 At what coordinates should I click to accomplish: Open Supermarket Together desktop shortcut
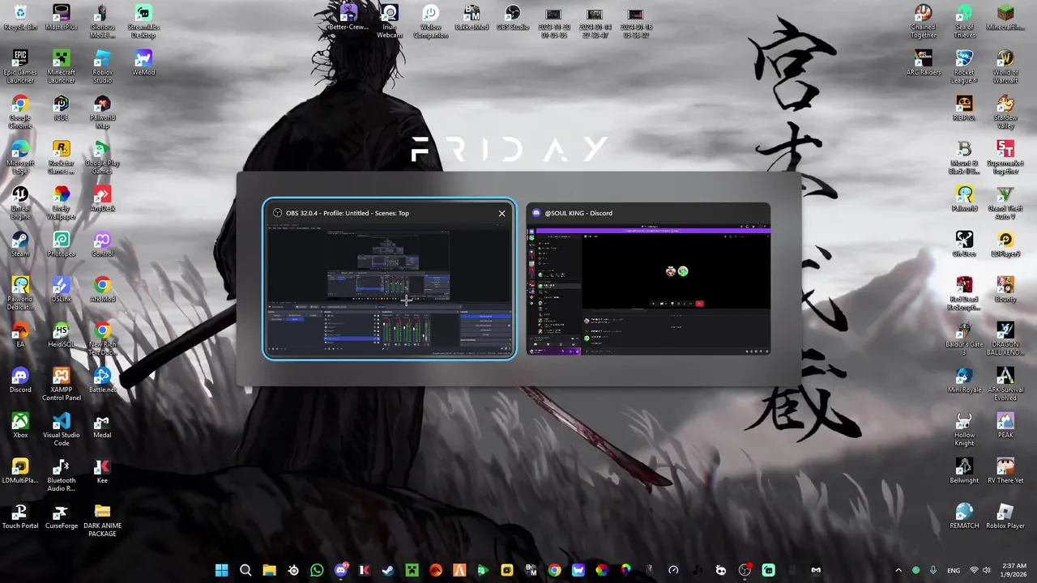pos(1005,158)
